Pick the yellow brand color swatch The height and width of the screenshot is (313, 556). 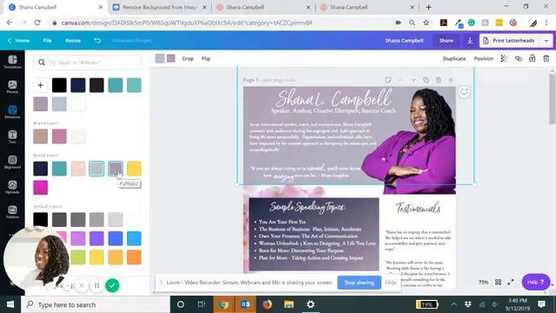134,169
